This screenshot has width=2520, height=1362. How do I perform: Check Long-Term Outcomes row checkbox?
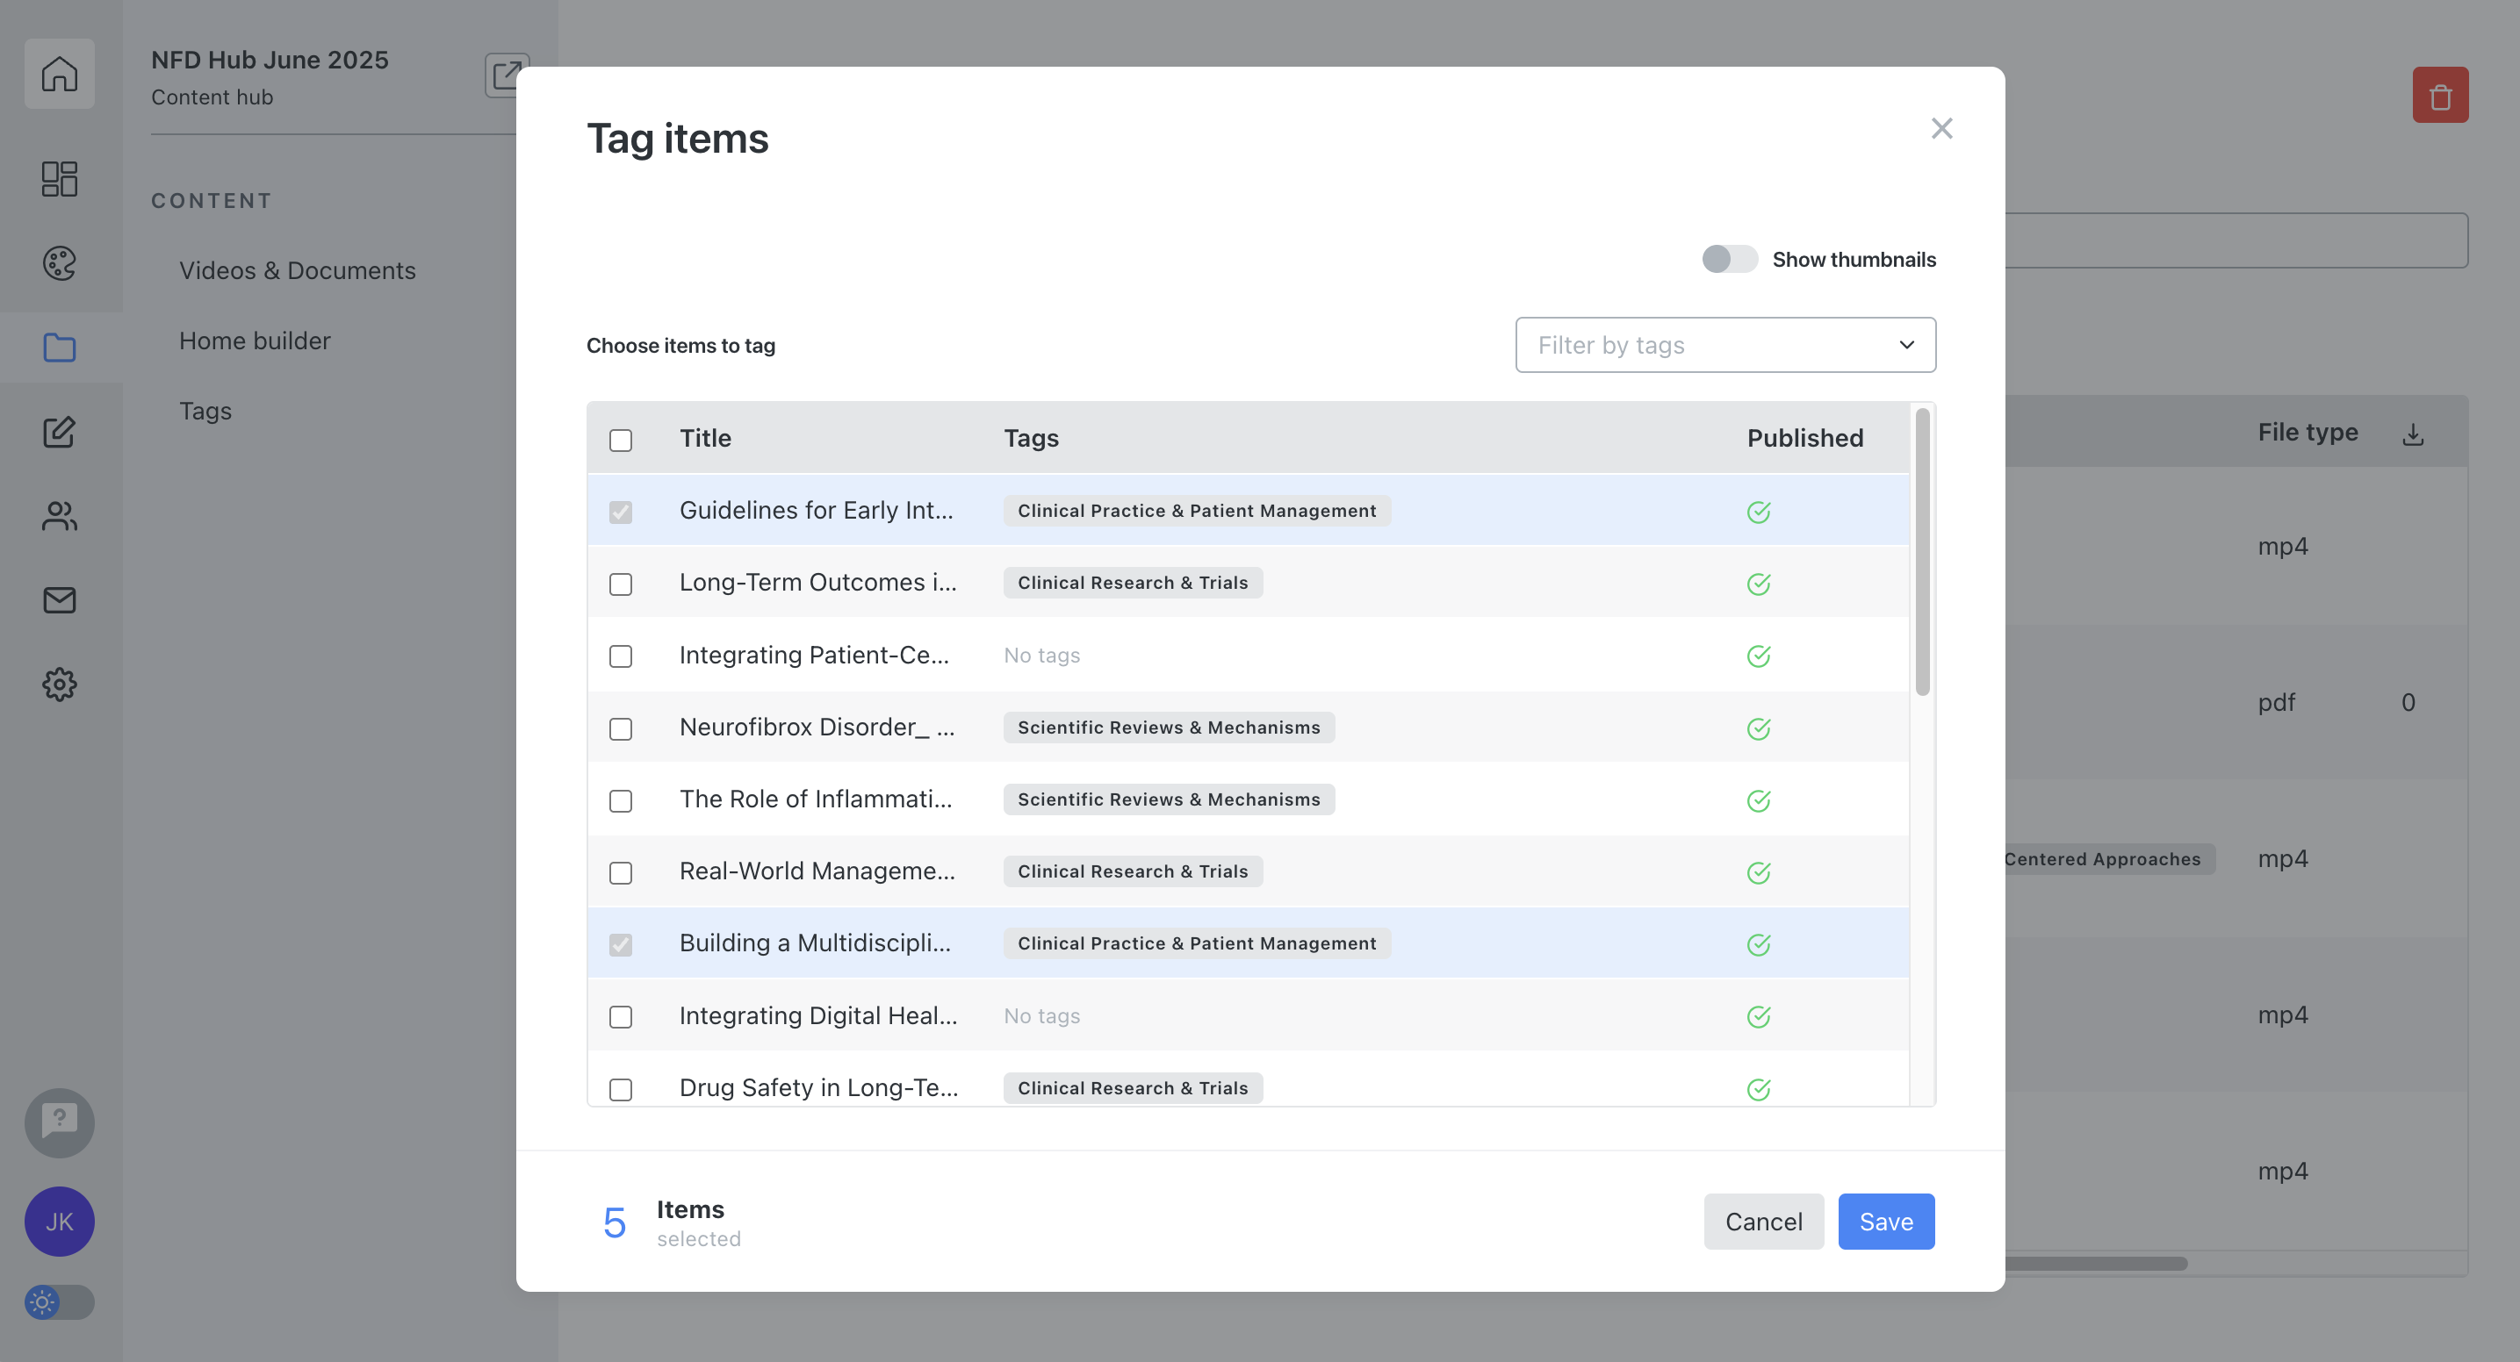[x=620, y=584]
